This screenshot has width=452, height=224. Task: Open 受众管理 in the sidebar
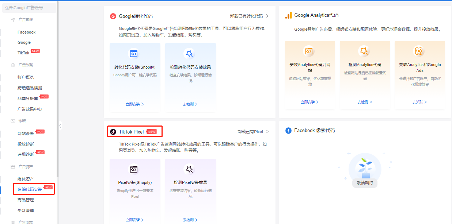(x=26, y=211)
